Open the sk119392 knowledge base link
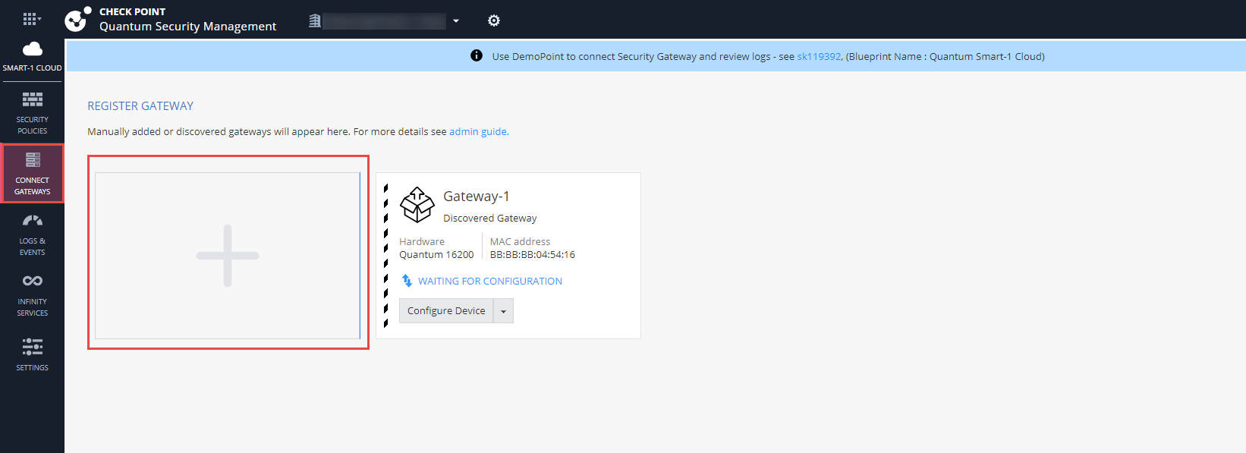This screenshot has width=1246, height=453. tap(819, 56)
